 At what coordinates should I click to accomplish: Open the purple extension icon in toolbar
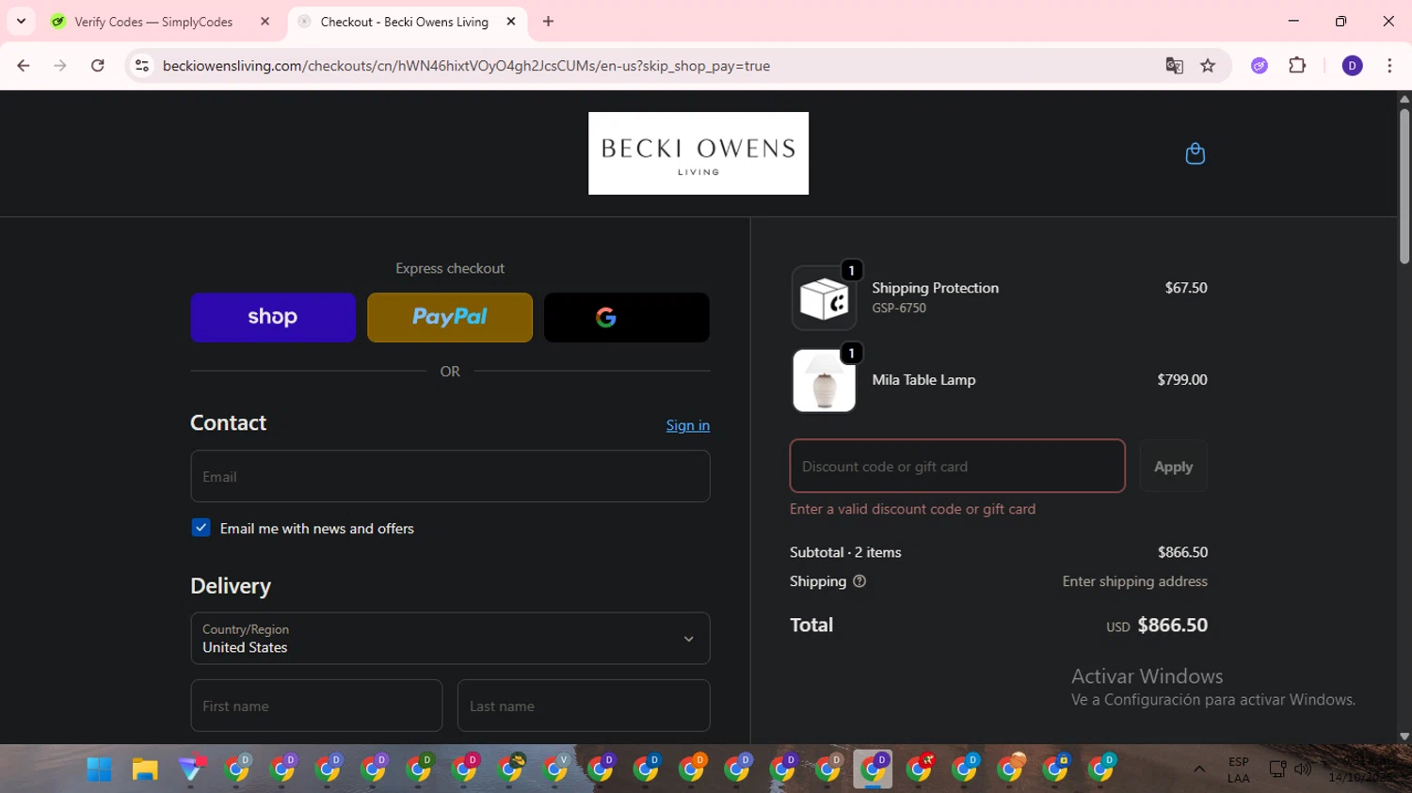click(1260, 66)
